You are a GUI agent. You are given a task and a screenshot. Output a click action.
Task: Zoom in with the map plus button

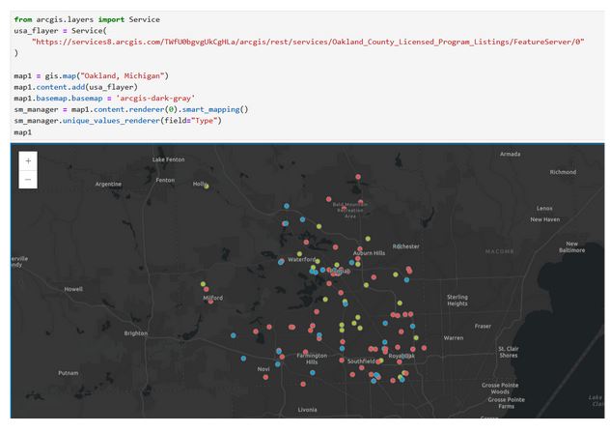[x=28, y=161]
